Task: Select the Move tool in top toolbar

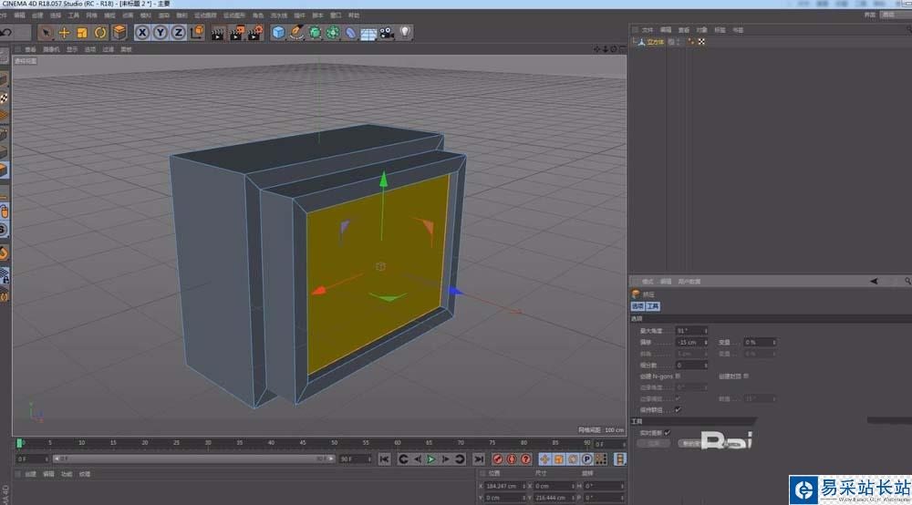Action: 64,33
